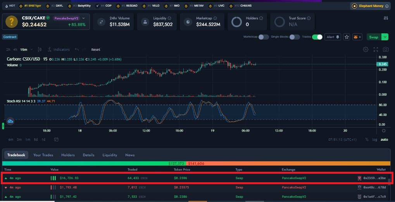This screenshot has width=395, height=202.
Task: Click the Contract button
Action: 10,37
